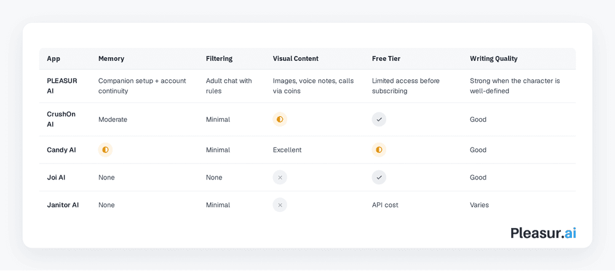The image size is (615, 271).
Task: Click 'Minimal' in Janitor AI Filtering
Action: point(218,205)
